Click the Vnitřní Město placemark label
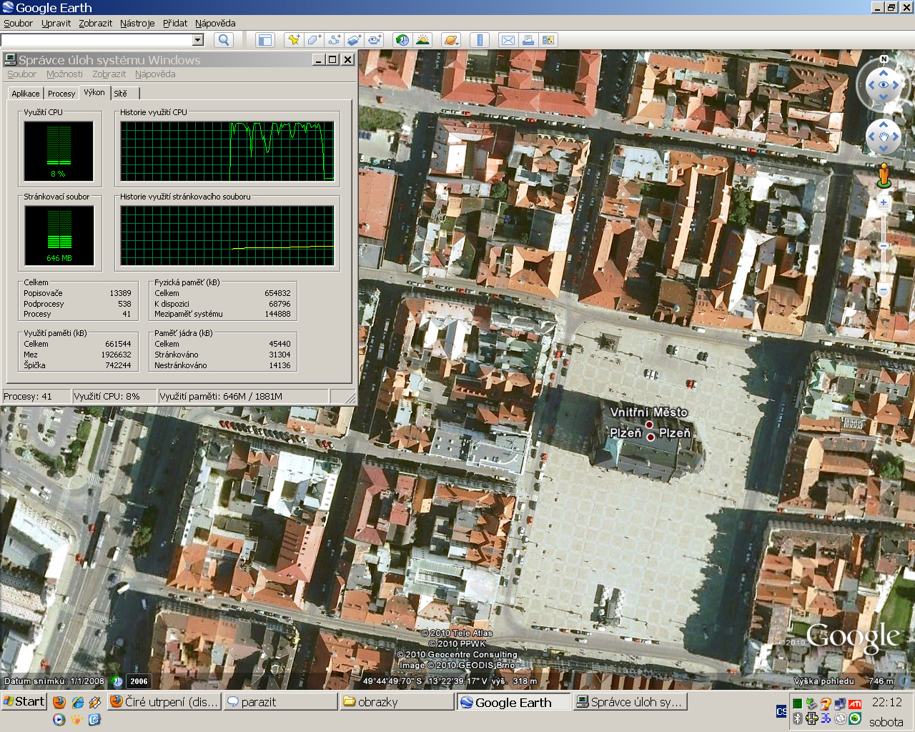 648,412
